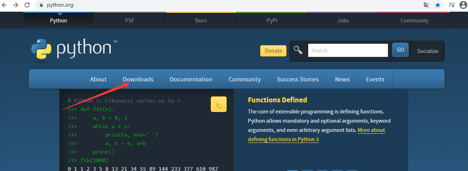The width and height of the screenshot is (468, 171).
Task: Open the Success Stories menu
Action: pyautogui.click(x=298, y=79)
